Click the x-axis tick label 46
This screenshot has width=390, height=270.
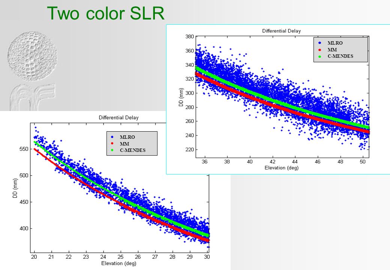tap(318, 162)
